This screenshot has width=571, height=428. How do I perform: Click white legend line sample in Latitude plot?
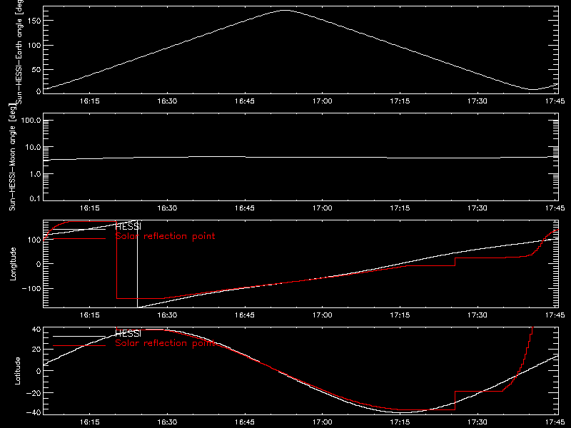[79, 336]
